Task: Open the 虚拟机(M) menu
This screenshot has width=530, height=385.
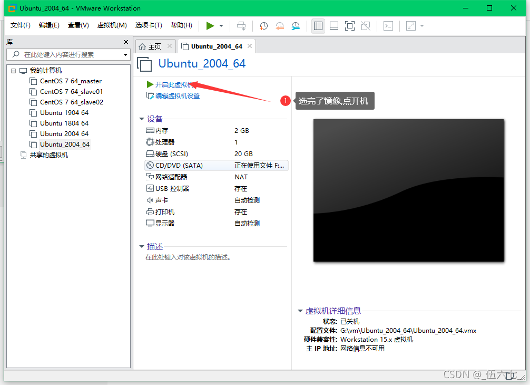Action: [x=112, y=25]
